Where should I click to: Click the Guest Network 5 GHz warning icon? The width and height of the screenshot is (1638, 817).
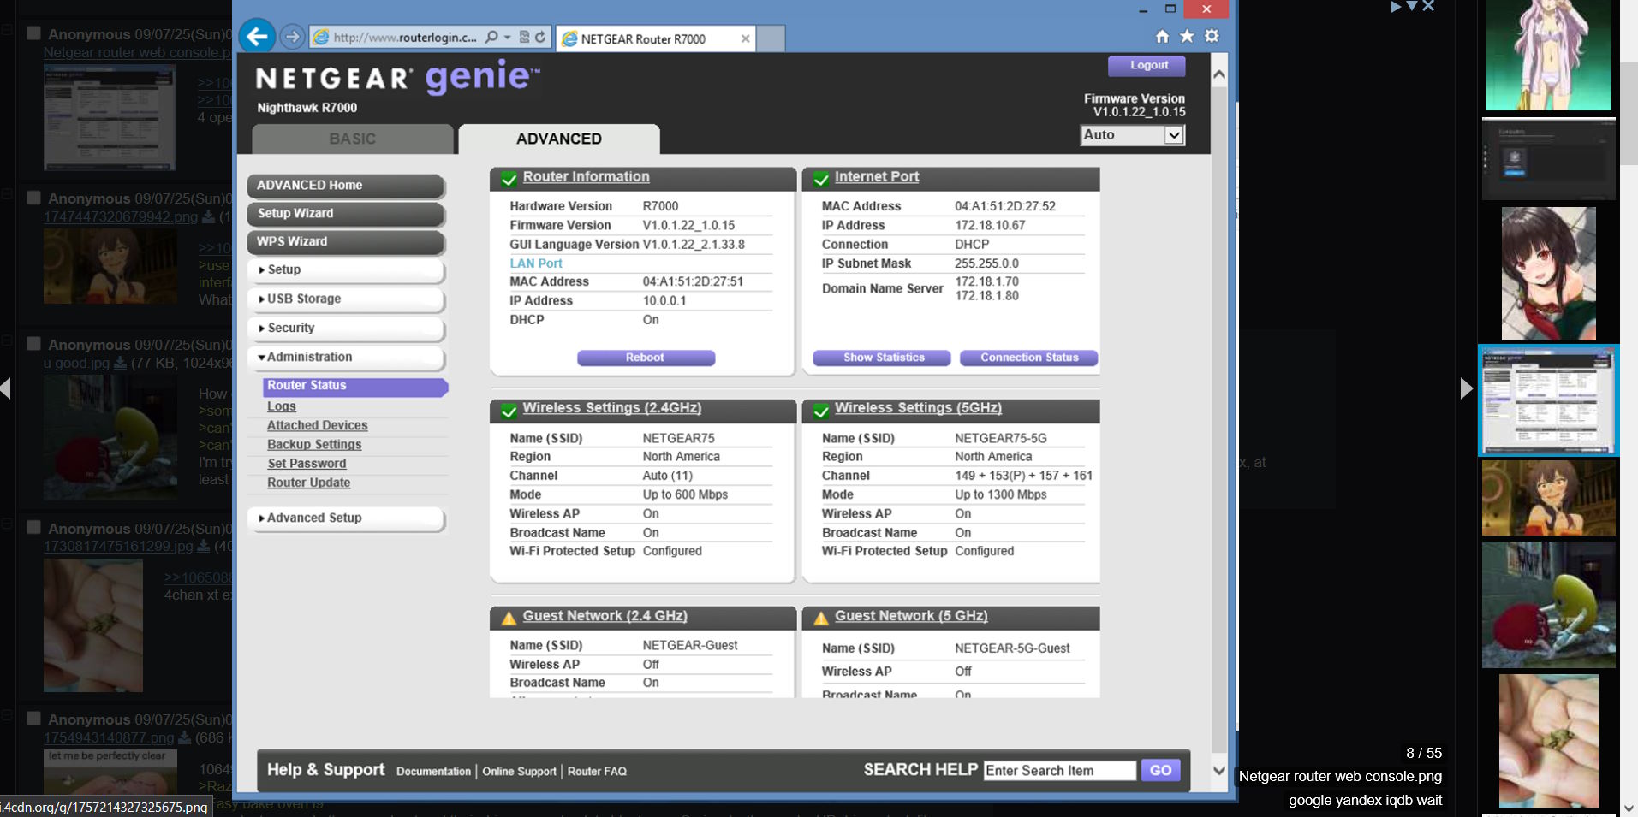click(820, 618)
